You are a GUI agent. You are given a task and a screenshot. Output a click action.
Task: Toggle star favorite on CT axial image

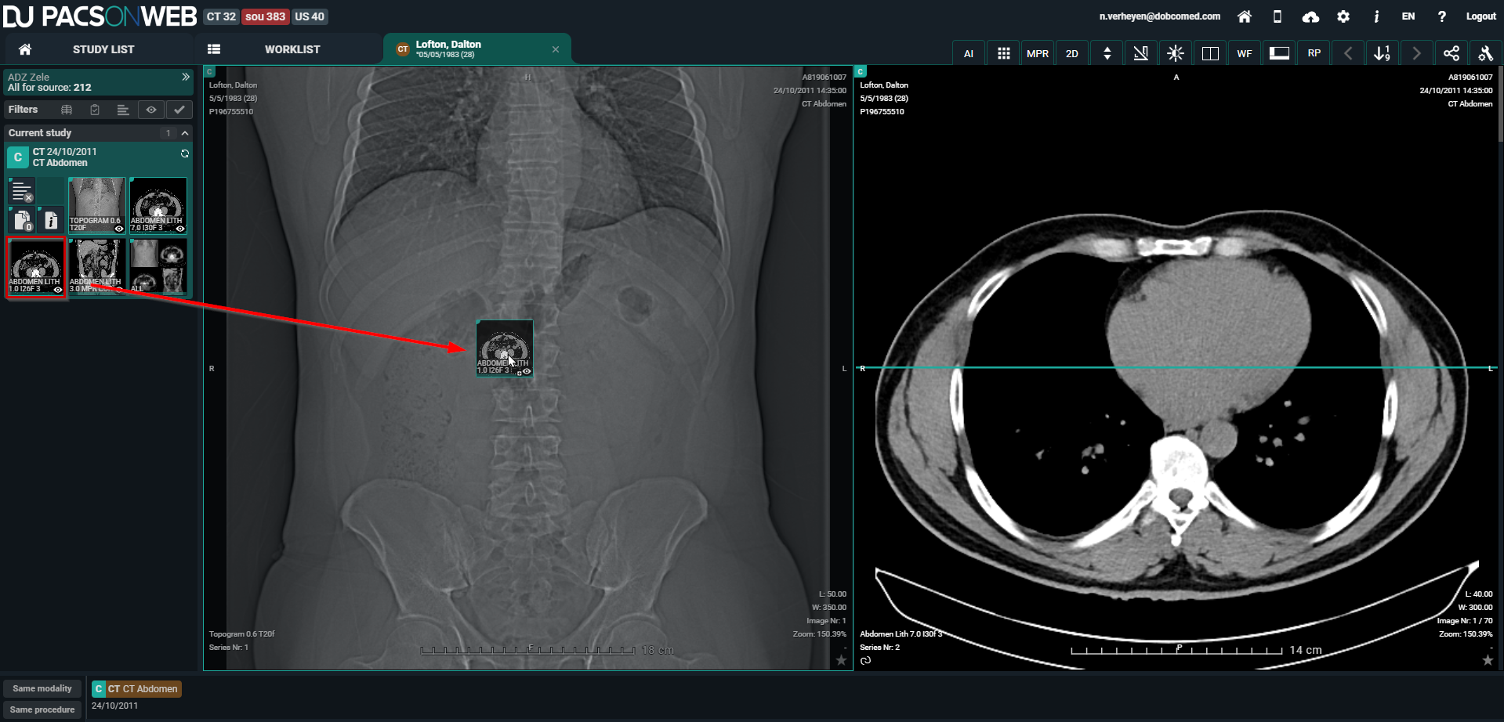[1487, 660]
